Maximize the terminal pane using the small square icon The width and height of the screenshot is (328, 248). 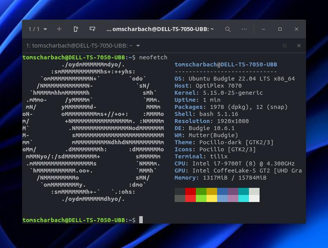coord(285,46)
